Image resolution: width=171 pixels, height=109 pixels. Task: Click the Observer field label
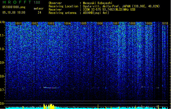pos(55,3)
